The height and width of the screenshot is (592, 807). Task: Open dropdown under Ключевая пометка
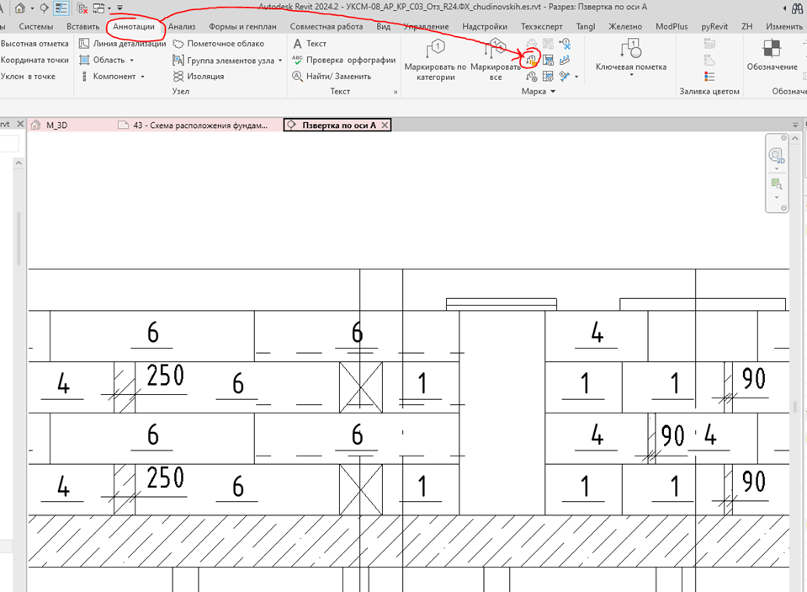(x=631, y=75)
